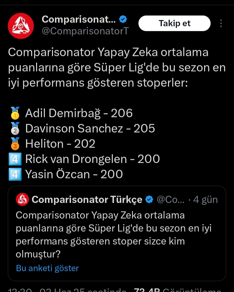Screen dimensions: 234x292
Task: Open the Comparisonator Türkçe name in quoted tweet
Action: pos(87,199)
